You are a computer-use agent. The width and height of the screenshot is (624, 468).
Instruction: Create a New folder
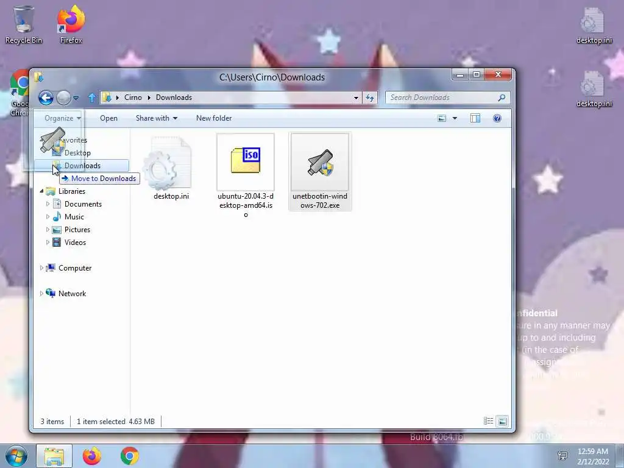tap(214, 118)
